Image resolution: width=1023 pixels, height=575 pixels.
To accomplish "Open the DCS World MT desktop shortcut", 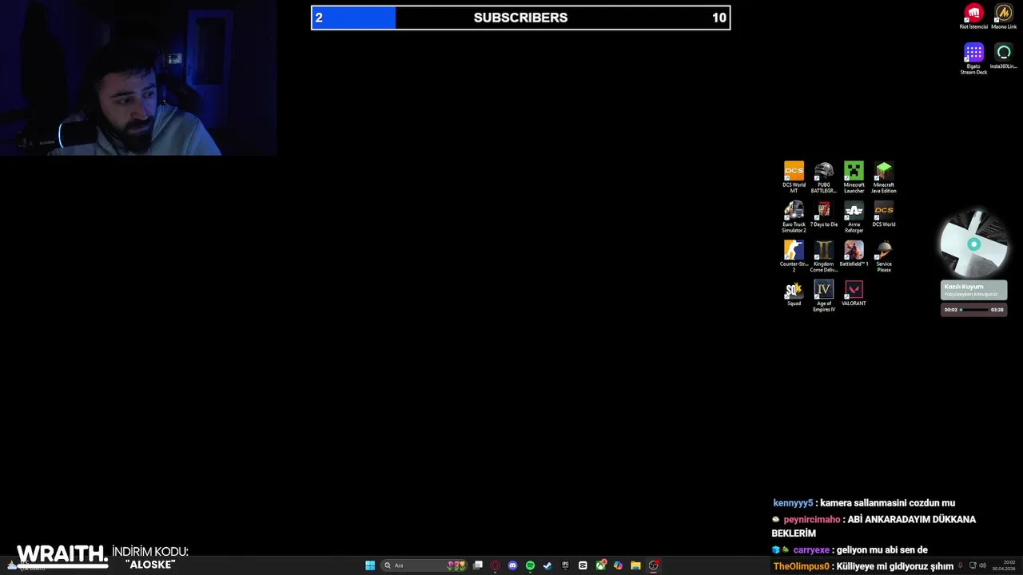I will point(794,177).
